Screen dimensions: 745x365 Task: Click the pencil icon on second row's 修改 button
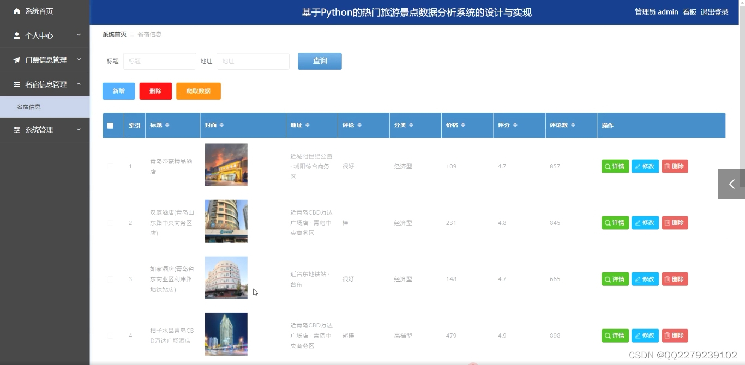coord(638,222)
